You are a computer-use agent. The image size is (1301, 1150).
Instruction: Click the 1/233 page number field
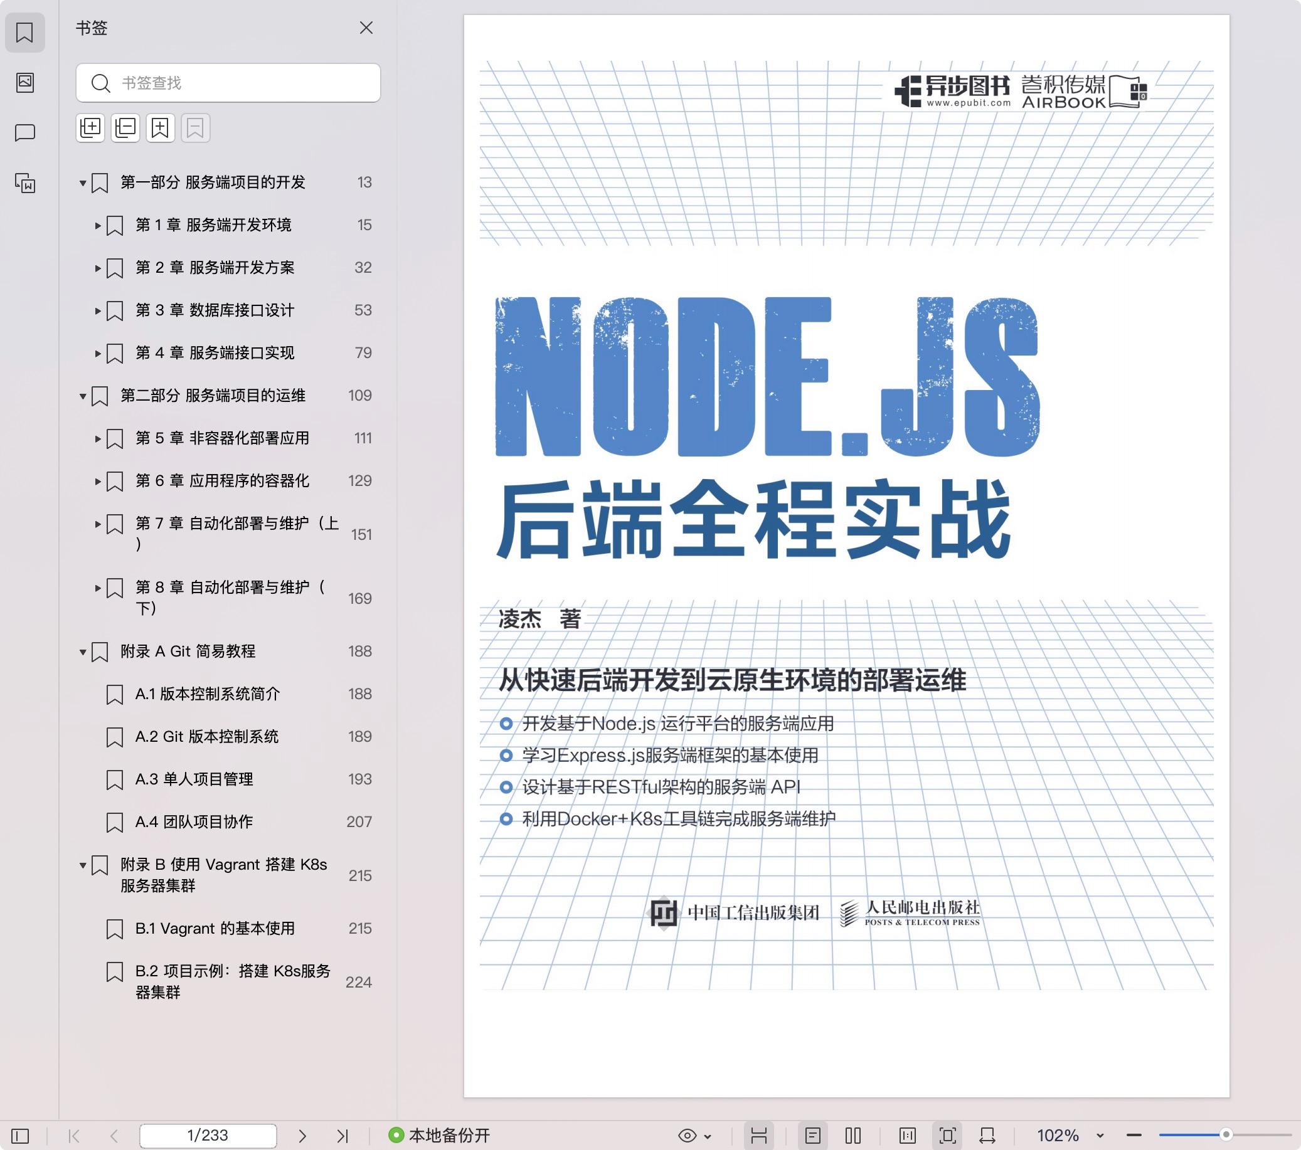pos(208,1136)
